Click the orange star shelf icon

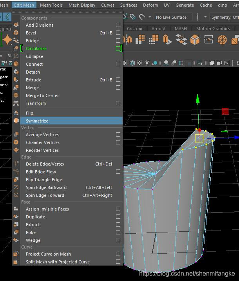coord(7,40)
